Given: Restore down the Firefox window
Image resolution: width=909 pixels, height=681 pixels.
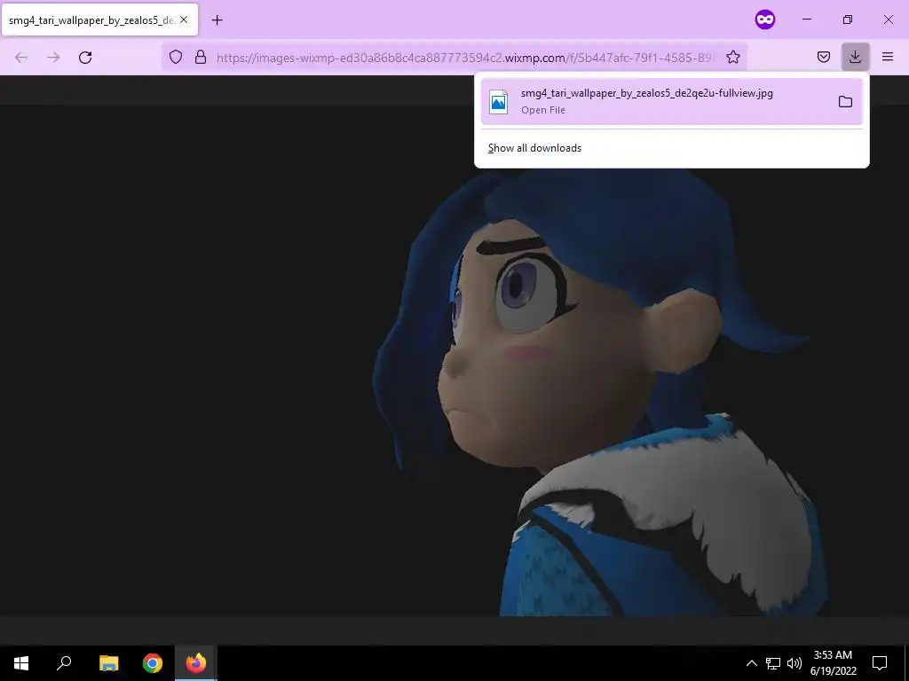Looking at the screenshot, I should tap(848, 20).
